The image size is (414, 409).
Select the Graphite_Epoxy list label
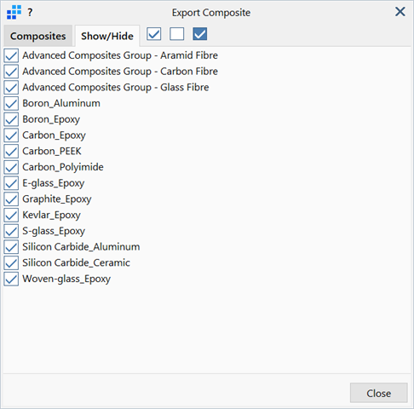(x=57, y=199)
